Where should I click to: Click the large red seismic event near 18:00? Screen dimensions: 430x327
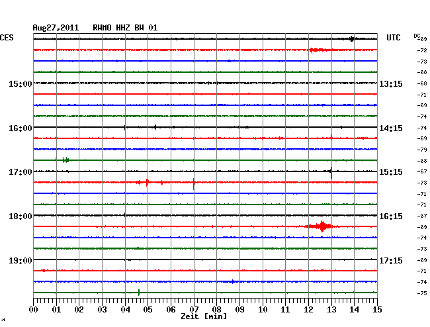pyautogui.click(x=321, y=226)
